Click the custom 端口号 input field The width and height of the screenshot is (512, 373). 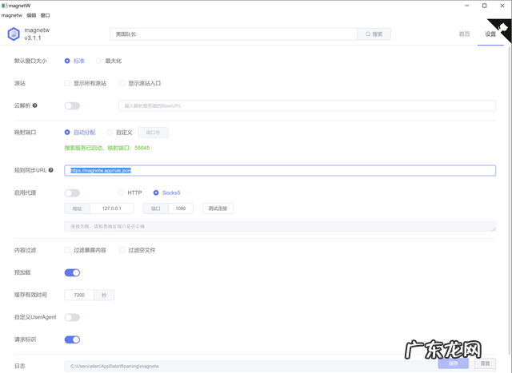click(153, 133)
